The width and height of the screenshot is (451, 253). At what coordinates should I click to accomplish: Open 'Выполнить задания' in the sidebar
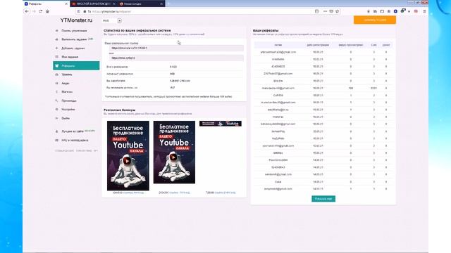click(74, 39)
